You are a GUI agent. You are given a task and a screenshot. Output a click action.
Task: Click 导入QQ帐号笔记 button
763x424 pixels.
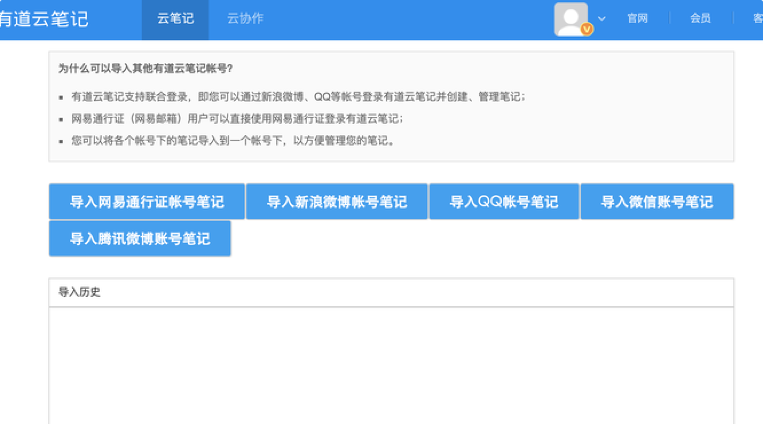[x=504, y=202]
